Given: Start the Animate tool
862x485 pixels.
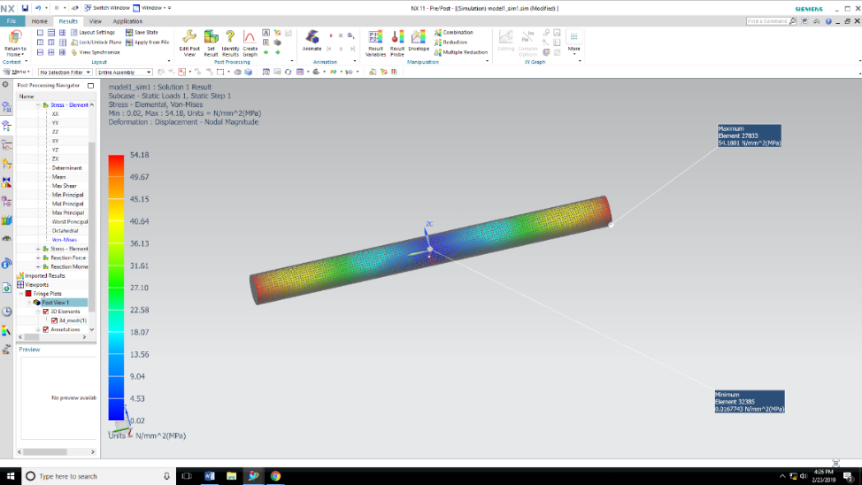Looking at the screenshot, I should pyautogui.click(x=312, y=41).
